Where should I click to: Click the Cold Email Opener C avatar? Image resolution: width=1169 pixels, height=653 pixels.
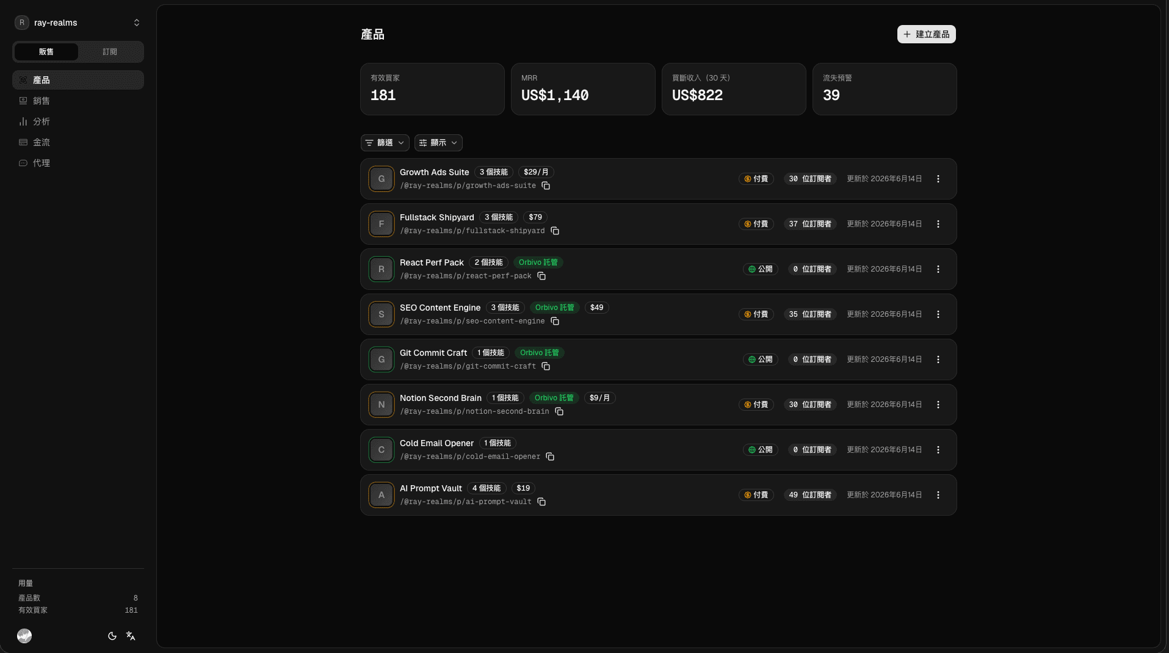click(382, 450)
